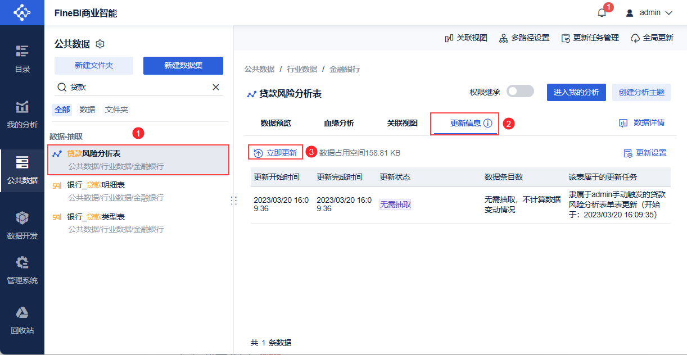Clear the search box with X icon
This screenshot has width=687, height=355.
[x=216, y=87]
